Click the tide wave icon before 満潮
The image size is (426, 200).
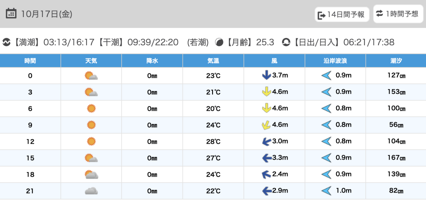[x=7, y=42]
